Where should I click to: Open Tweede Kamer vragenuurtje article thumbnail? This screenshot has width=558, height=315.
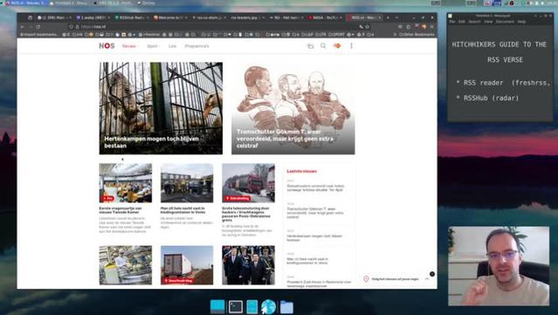pyautogui.click(x=125, y=182)
